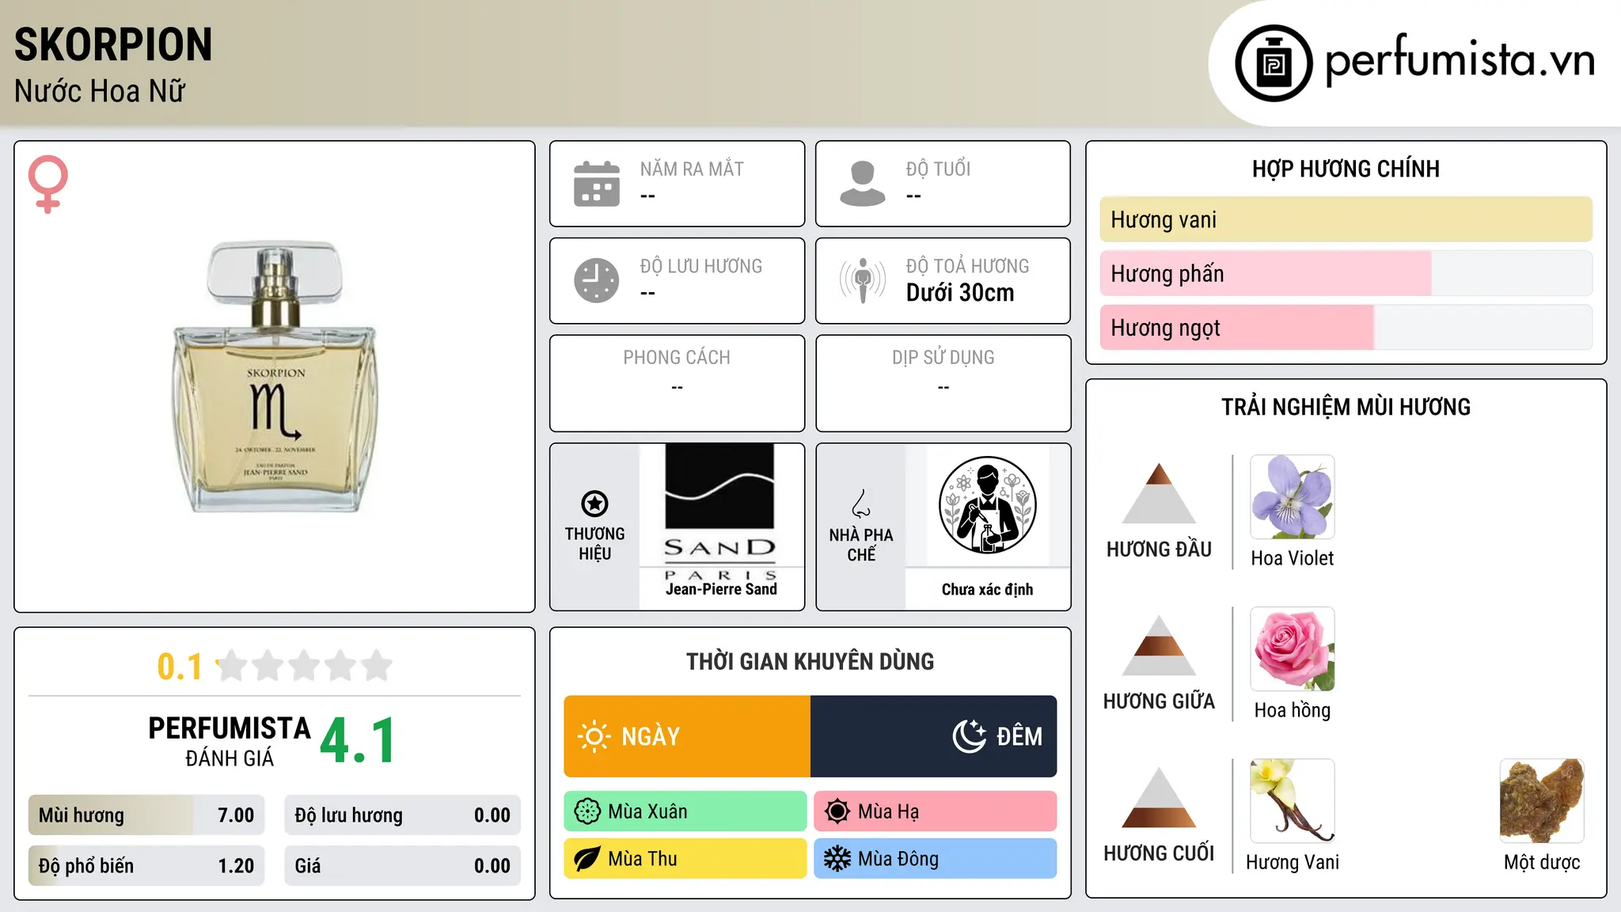Image resolution: width=1621 pixels, height=912 pixels.
Task: Click the flower icon next to Mùa Xuân
Action: pyautogui.click(x=587, y=811)
